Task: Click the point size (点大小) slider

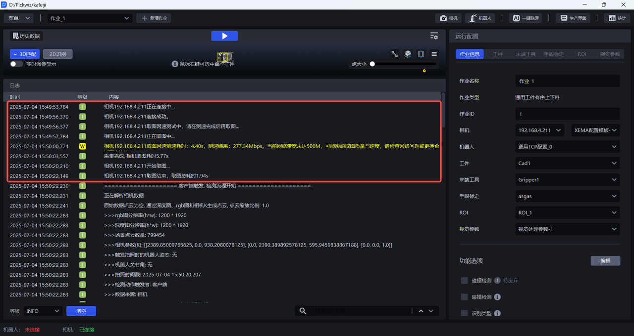Action: click(404, 64)
